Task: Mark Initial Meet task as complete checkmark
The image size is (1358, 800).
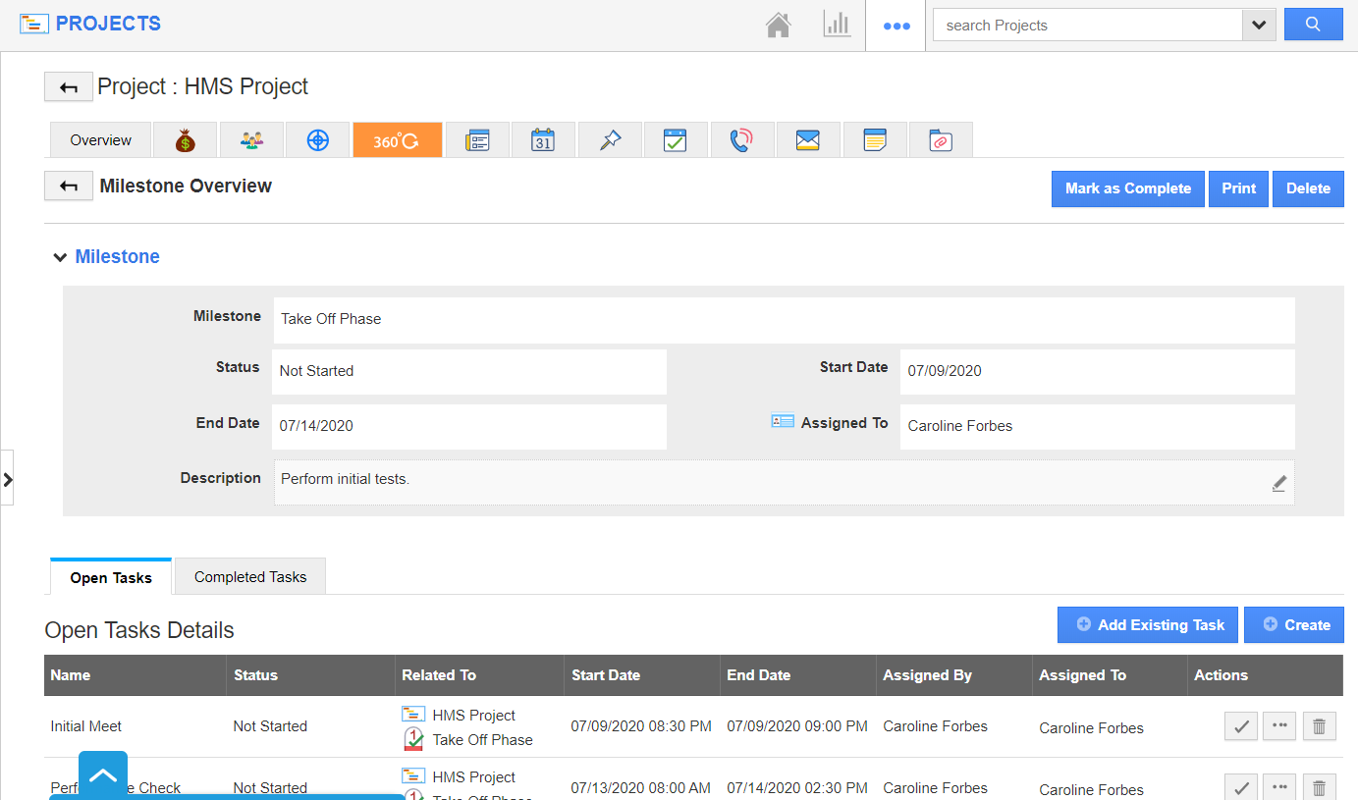Action: (x=1240, y=726)
